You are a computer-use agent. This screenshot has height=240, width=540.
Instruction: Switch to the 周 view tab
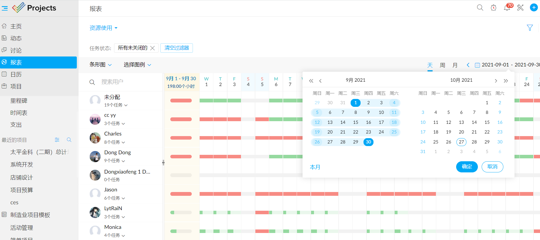pos(442,65)
